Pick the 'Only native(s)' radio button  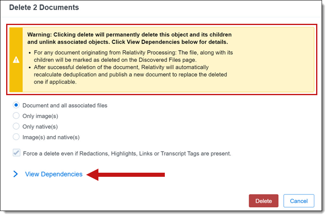click(x=16, y=127)
